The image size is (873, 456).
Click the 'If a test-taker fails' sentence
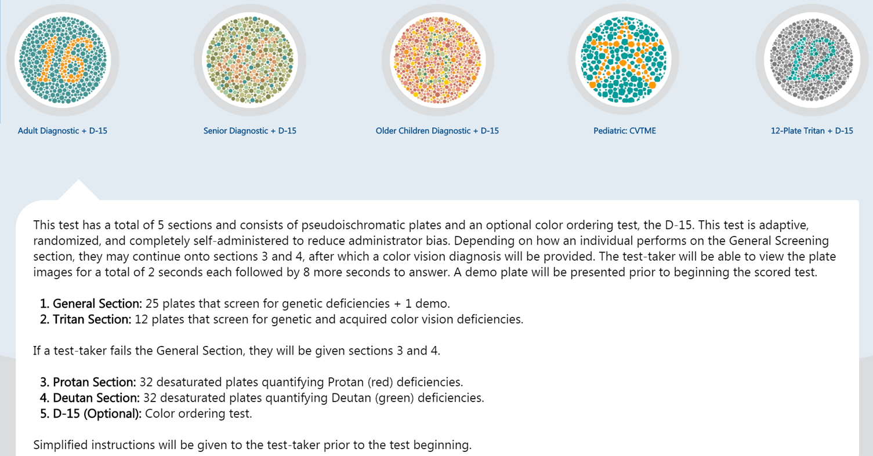click(x=237, y=351)
